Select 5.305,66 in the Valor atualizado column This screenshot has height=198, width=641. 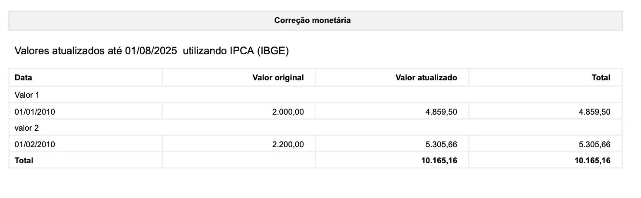click(x=441, y=144)
